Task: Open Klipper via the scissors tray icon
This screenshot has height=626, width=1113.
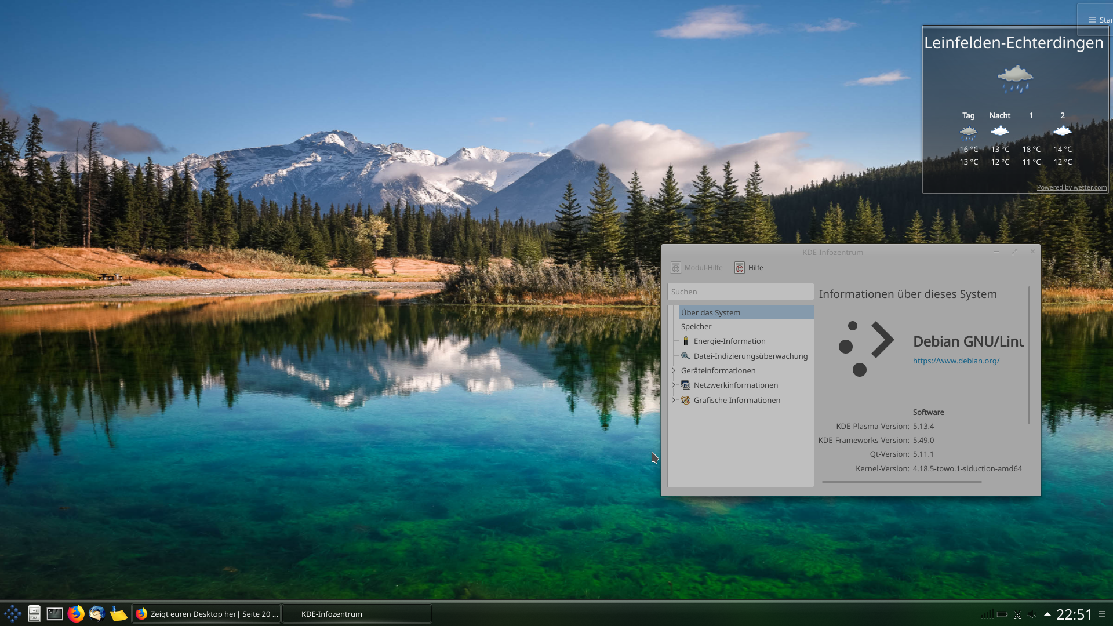Action: [1018, 614]
